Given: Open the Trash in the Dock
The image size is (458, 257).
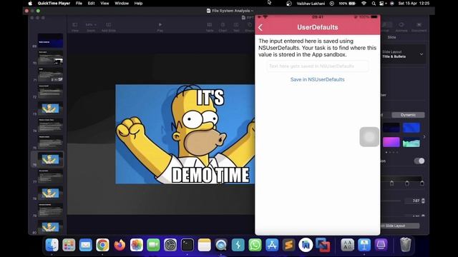Looking at the screenshot, I should [406, 245].
